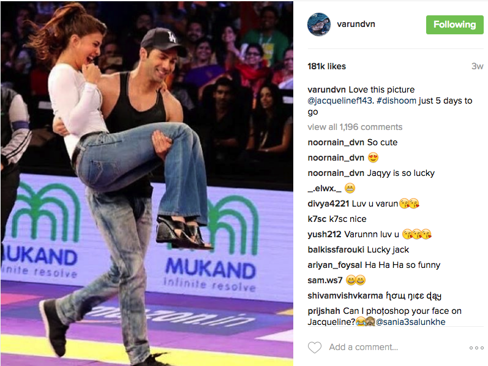This screenshot has height=366, width=488.
Task: Open prijshah commenter profile
Action: tap(324, 311)
